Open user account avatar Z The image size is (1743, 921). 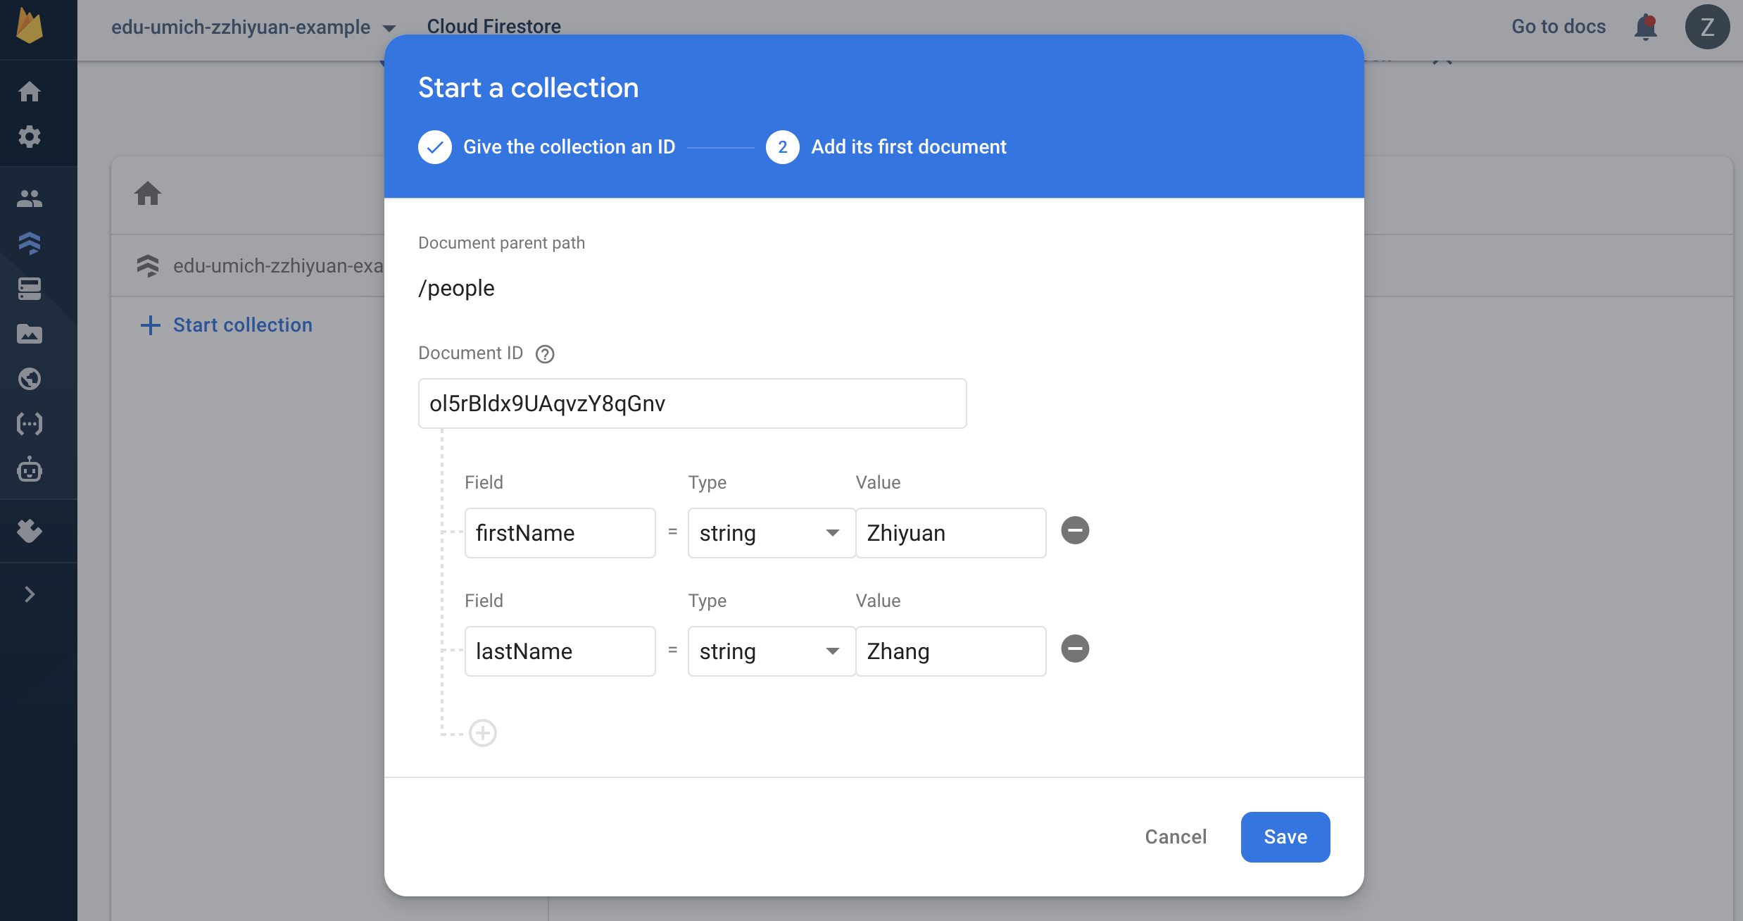click(1707, 27)
